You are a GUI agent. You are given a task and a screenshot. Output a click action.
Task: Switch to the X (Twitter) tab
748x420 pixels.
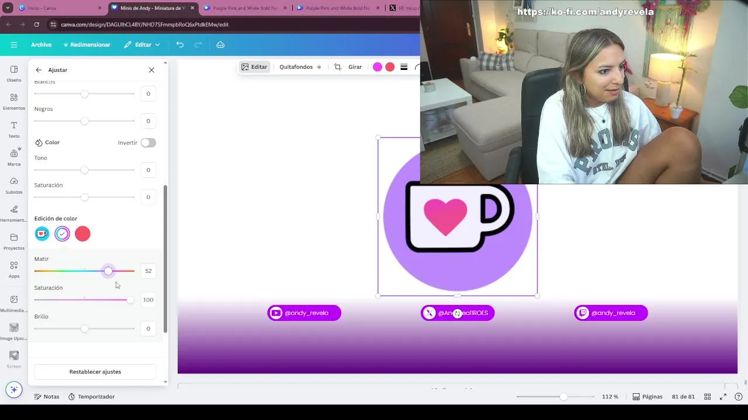coord(403,8)
